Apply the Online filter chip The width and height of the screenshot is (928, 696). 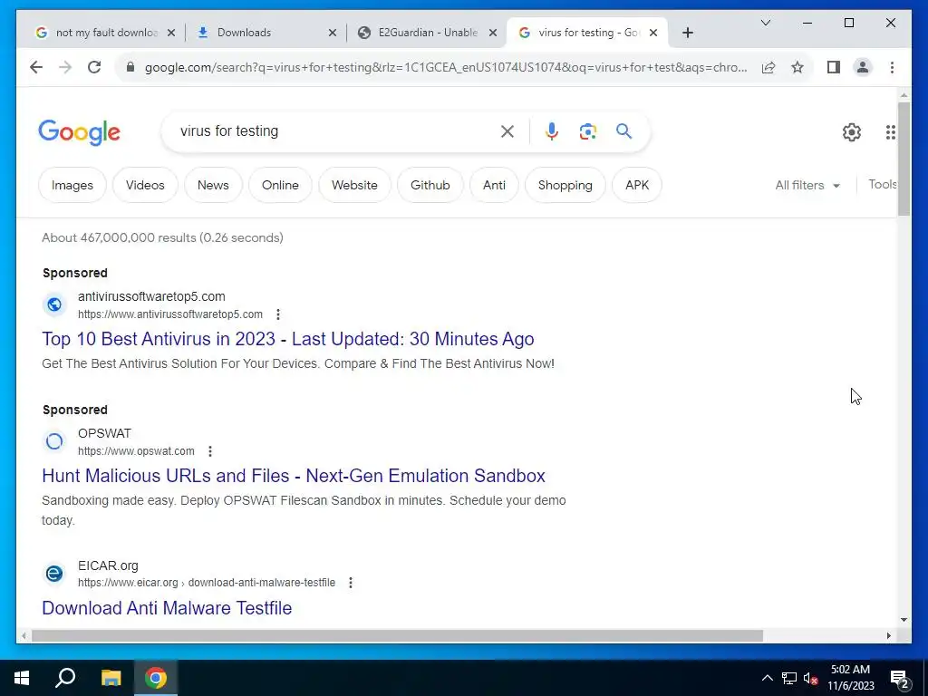pos(280,185)
